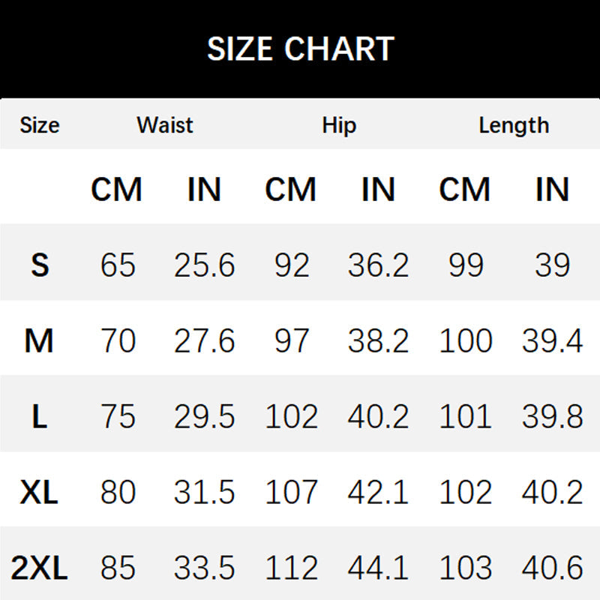Click the 25.6 waist inches value
The image size is (600, 600).
[x=204, y=265]
